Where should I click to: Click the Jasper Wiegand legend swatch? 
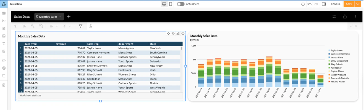(329, 75)
